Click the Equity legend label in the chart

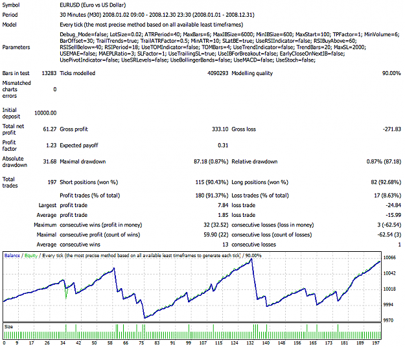pyautogui.click(x=31, y=256)
